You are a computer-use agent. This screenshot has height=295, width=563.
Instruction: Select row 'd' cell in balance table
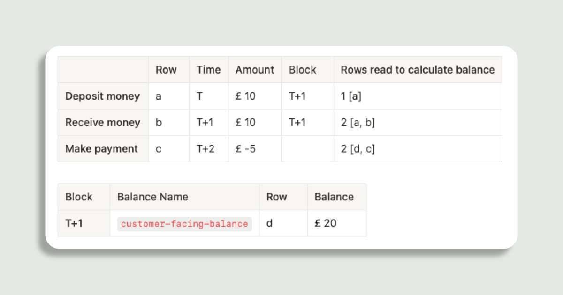click(269, 223)
